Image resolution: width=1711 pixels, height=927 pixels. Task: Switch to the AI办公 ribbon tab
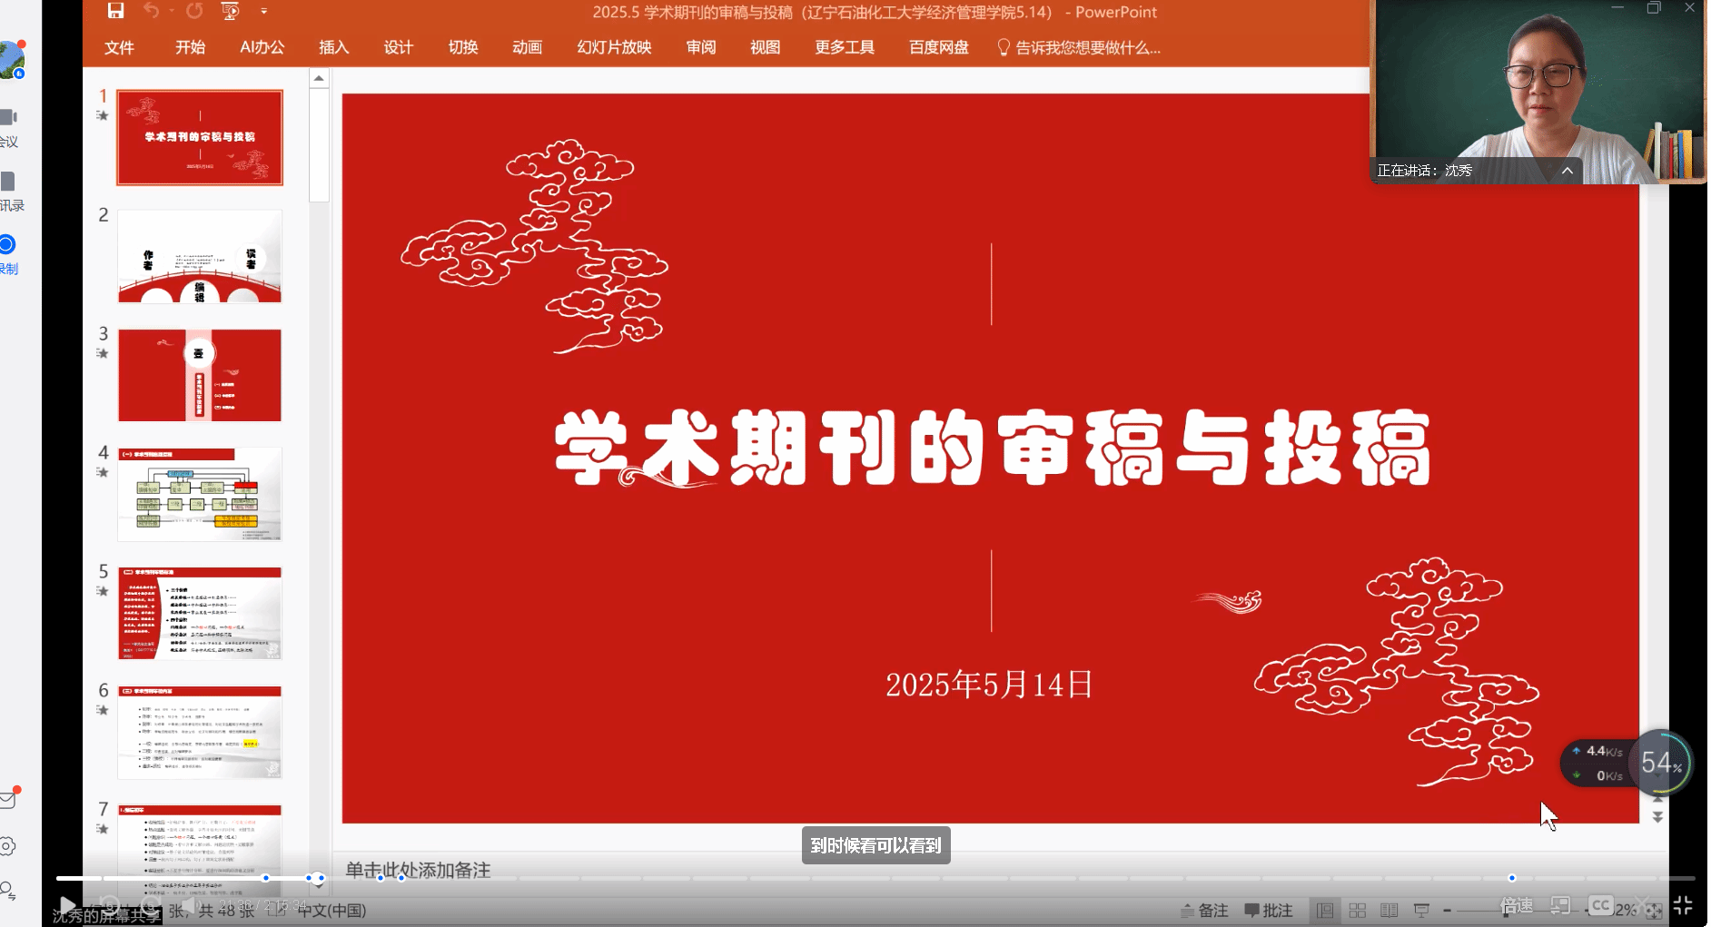[x=262, y=47]
